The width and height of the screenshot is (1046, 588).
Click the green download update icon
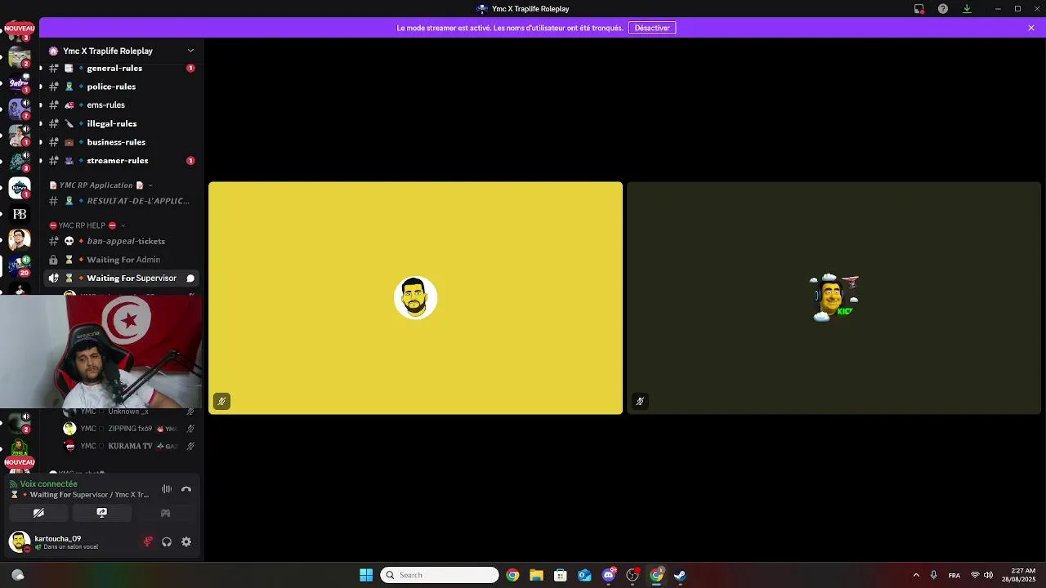tap(967, 9)
